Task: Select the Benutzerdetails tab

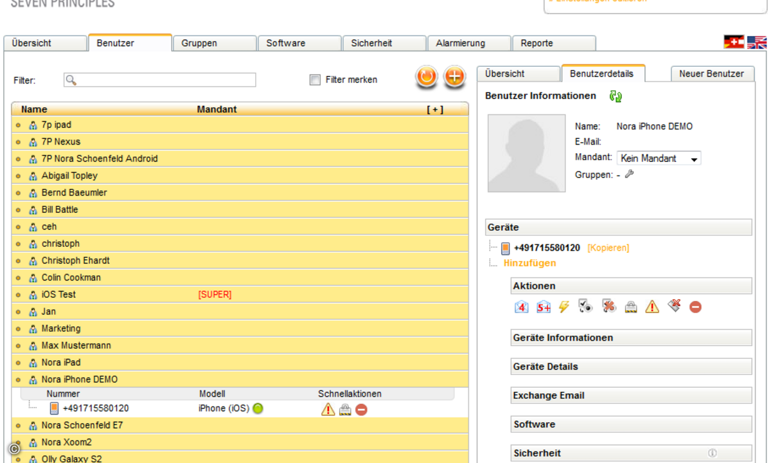Action: tap(603, 73)
